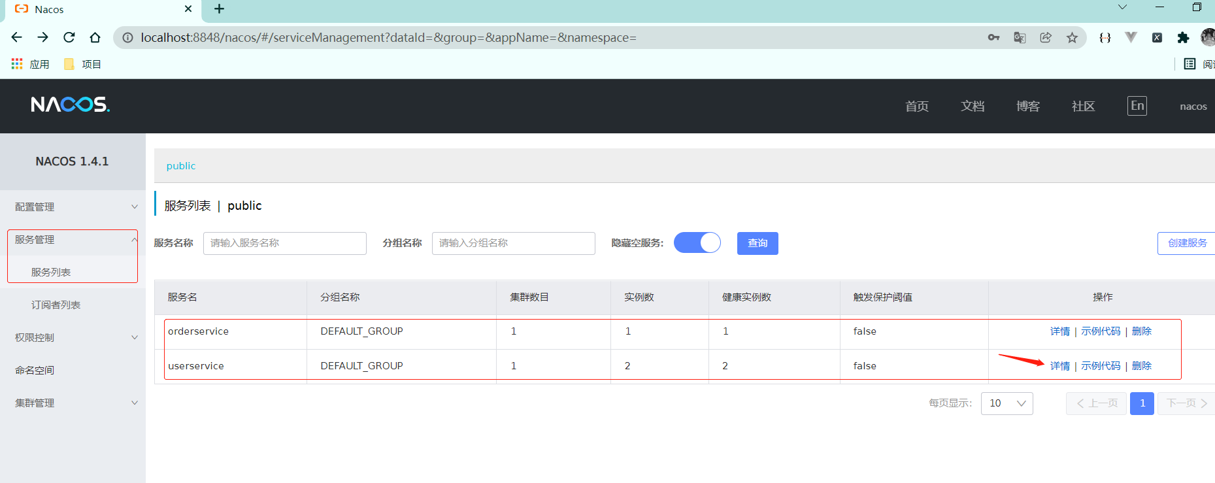This screenshot has height=483, width=1215.
Task: Go forward in browser history
Action: click(x=43, y=37)
